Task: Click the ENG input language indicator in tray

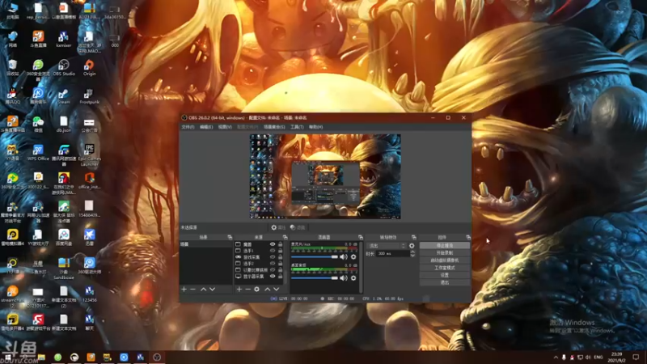Action: (x=598, y=358)
